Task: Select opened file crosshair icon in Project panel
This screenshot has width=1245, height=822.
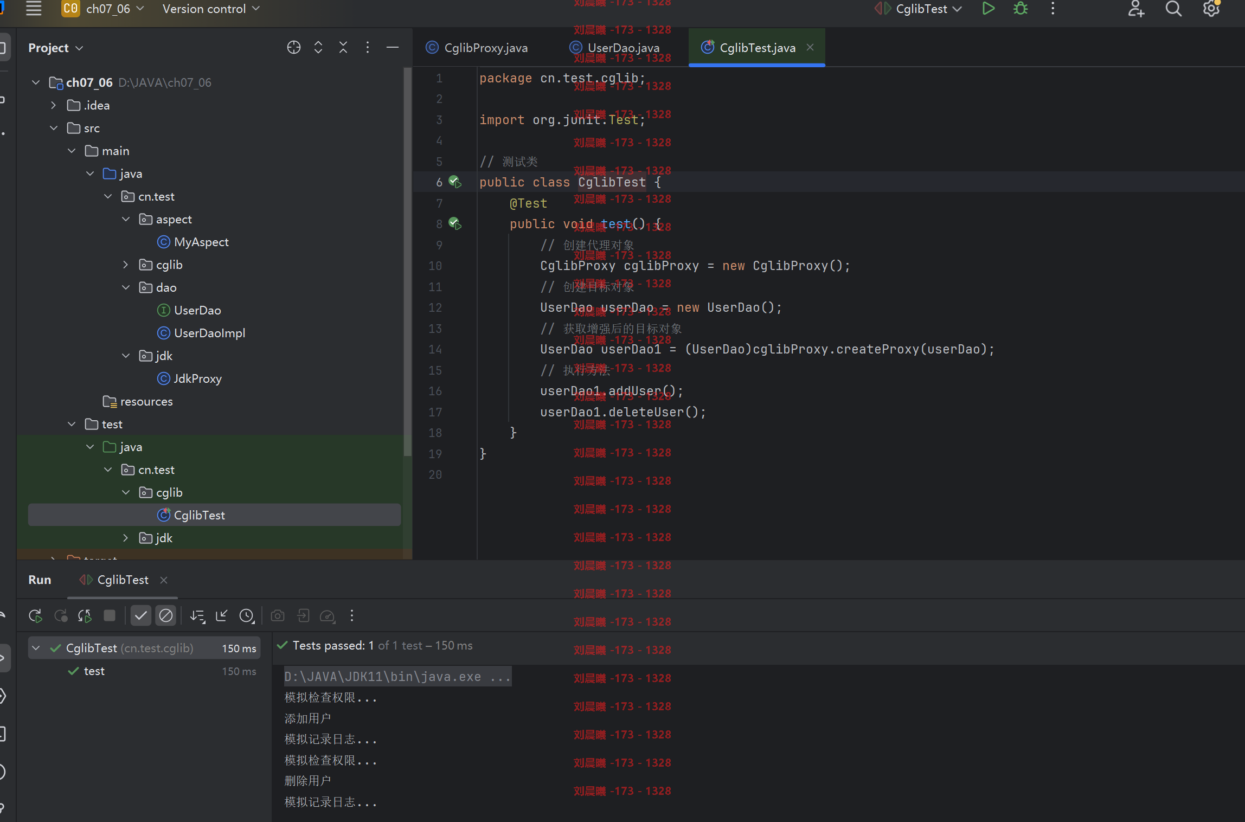Action: [x=293, y=48]
